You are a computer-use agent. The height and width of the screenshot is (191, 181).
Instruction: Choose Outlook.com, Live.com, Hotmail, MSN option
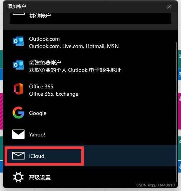tap(90, 42)
